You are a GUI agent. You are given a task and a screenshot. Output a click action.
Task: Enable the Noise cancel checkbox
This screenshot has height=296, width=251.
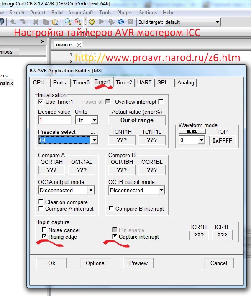(x=44, y=230)
